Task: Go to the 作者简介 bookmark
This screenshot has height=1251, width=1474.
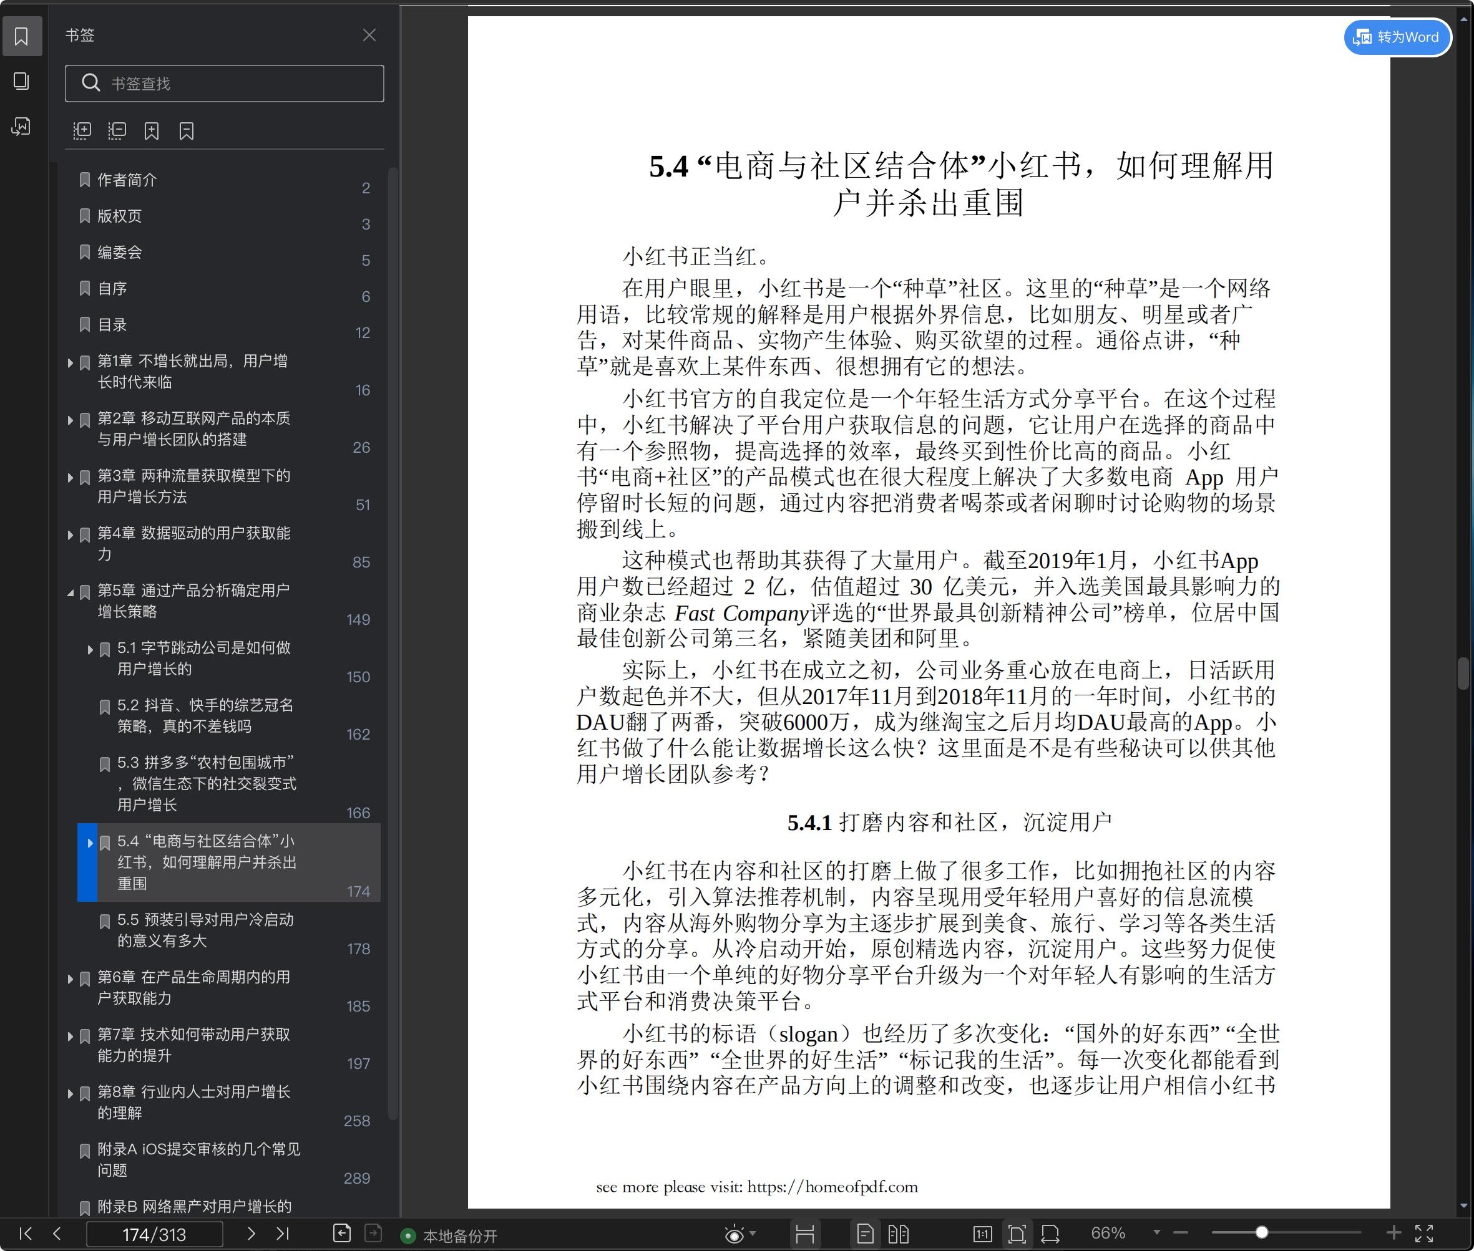Action: tap(126, 180)
